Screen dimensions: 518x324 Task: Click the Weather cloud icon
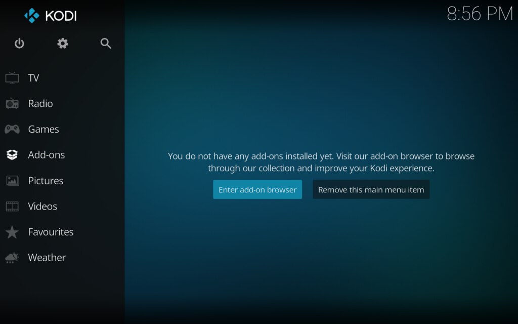pyautogui.click(x=12, y=258)
